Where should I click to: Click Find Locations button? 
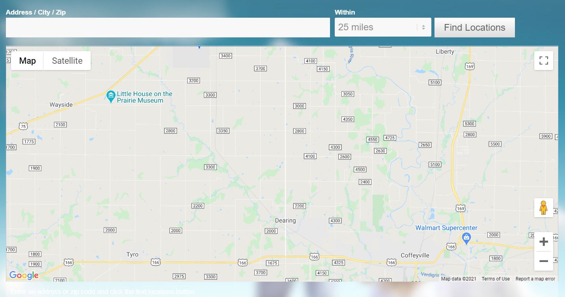[x=475, y=28]
